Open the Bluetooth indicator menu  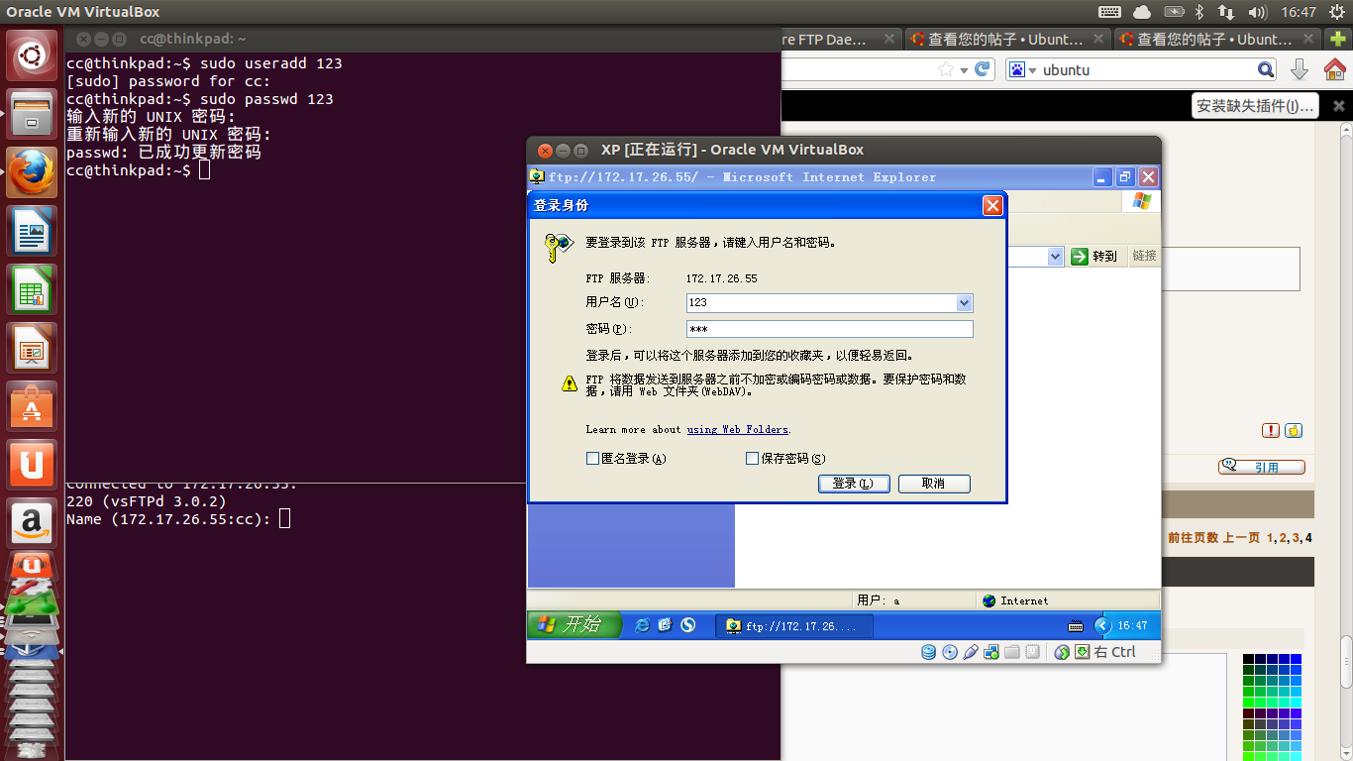pos(1198,12)
